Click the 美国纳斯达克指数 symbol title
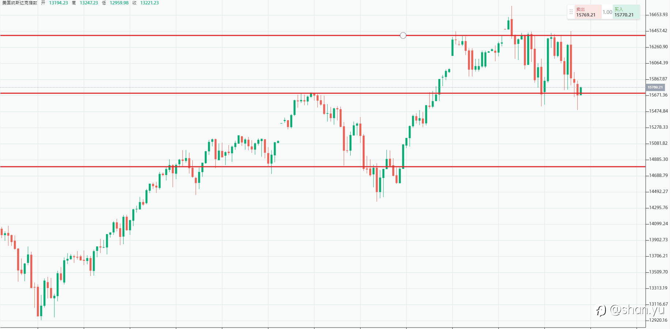The height and width of the screenshot is (329, 672). [x=20, y=3]
